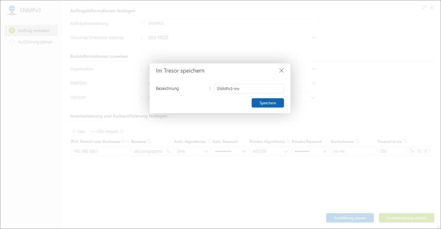Click the vault key icon on the device row

click(413, 151)
